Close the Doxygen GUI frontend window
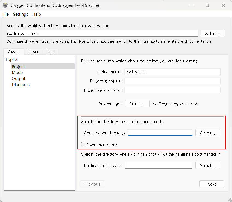 click(224, 5)
